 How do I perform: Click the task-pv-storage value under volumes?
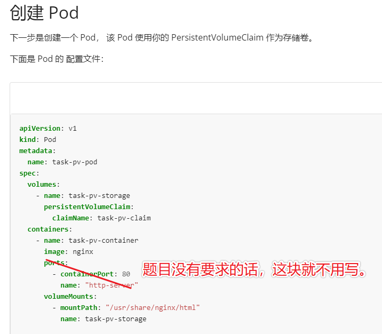(99, 196)
